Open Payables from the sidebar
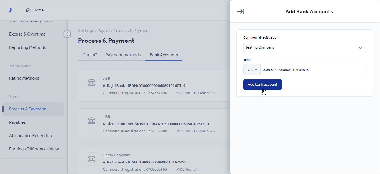380x174 pixels. coord(17,122)
